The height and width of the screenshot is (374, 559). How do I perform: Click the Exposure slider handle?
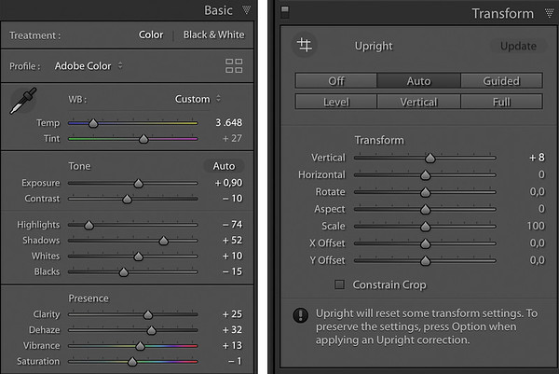pos(138,184)
